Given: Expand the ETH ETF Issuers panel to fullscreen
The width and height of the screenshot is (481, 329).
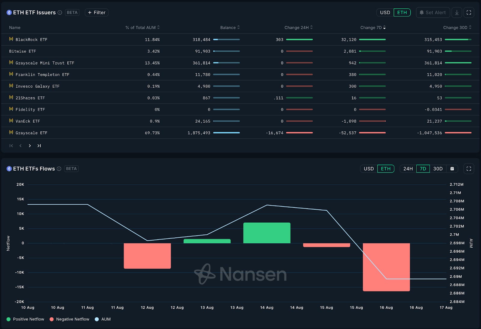Looking at the screenshot, I should (x=469, y=13).
